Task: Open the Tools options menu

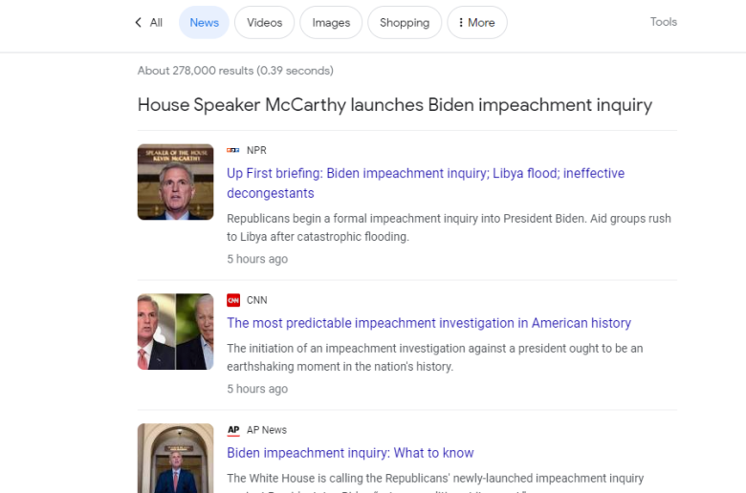Action: (663, 22)
